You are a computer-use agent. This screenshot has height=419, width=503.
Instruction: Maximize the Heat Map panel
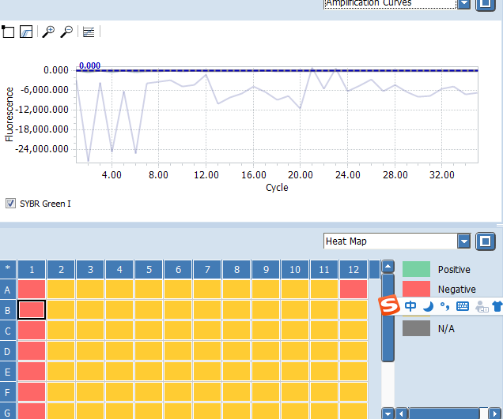(485, 241)
